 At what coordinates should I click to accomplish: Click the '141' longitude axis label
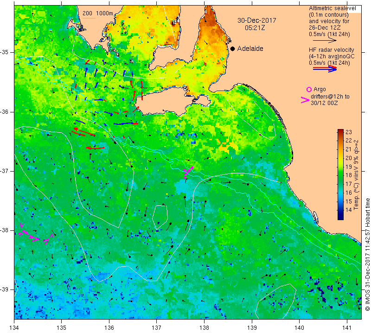pos(347,327)
